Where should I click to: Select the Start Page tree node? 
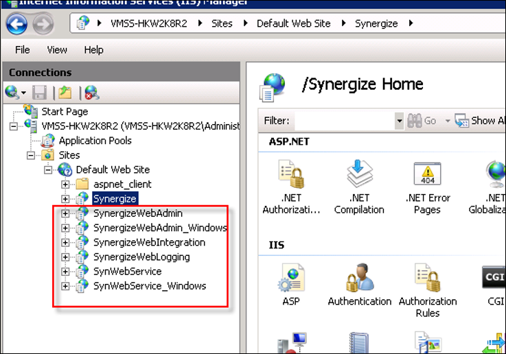(x=65, y=112)
